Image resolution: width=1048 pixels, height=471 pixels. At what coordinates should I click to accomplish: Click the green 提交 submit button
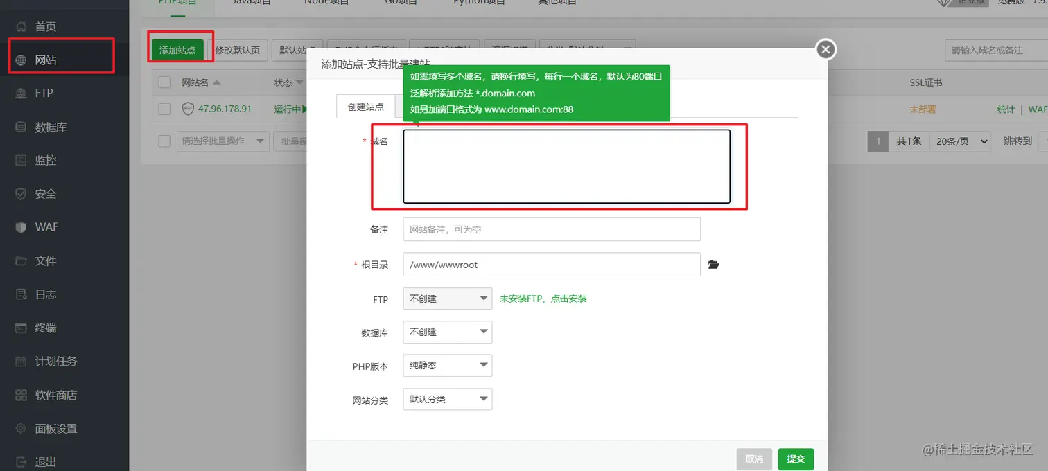(x=796, y=459)
